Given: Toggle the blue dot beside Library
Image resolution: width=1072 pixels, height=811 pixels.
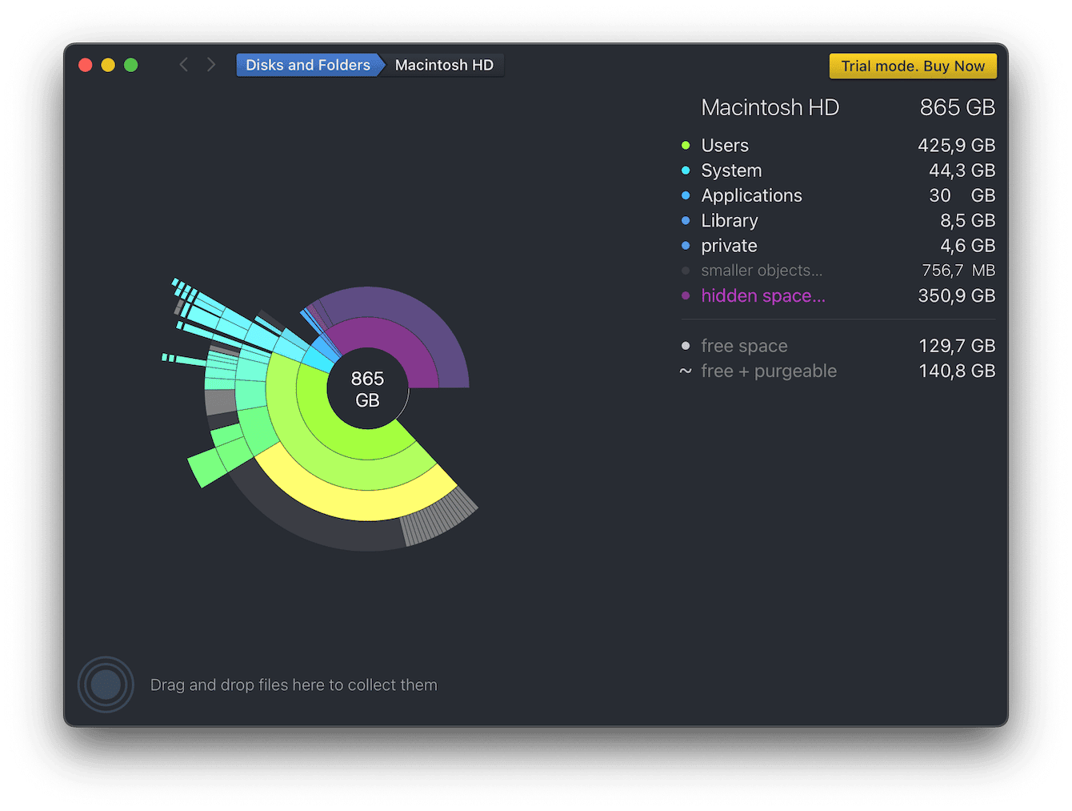Looking at the screenshot, I should coord(686,221).
